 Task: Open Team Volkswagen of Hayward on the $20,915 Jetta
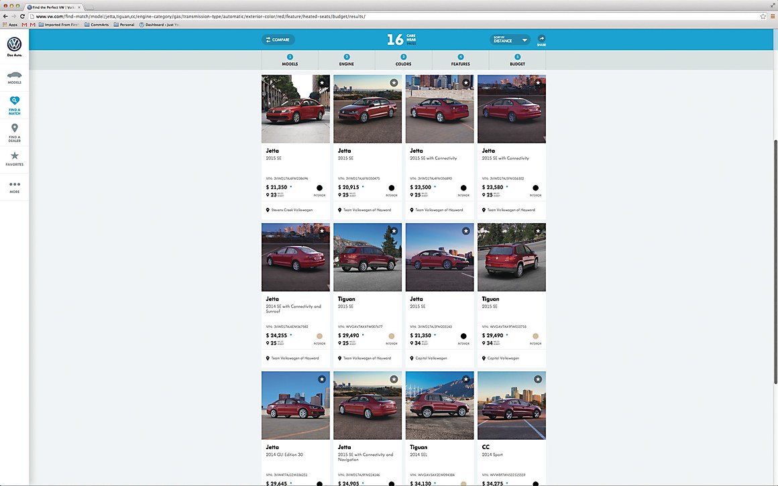(367, 210)
